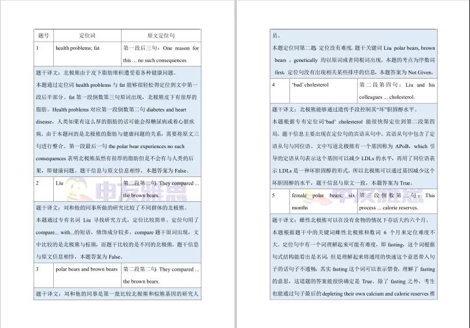Click row 3's 'They compared ... the brown bears.' cell
Screen dimensions: 470x328
(x=161, y=275)
